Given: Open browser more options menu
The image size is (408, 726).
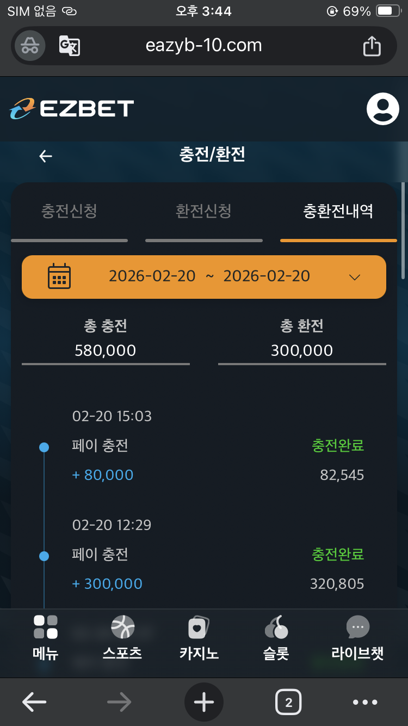Looking at the screenshot, I should pos(365,703).
